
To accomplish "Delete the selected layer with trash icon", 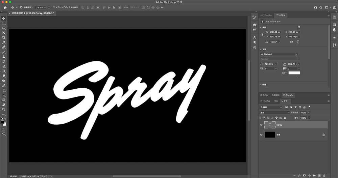I will click(324, 176).
